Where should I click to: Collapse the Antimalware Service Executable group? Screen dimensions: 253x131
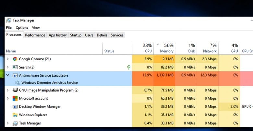(8, 75)
